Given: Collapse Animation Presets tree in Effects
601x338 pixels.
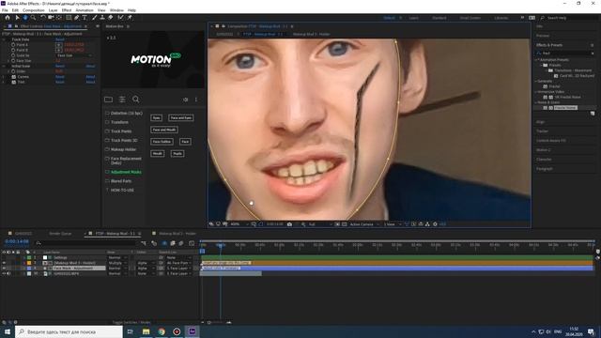Looking at the screenshot, I should 536,60.
